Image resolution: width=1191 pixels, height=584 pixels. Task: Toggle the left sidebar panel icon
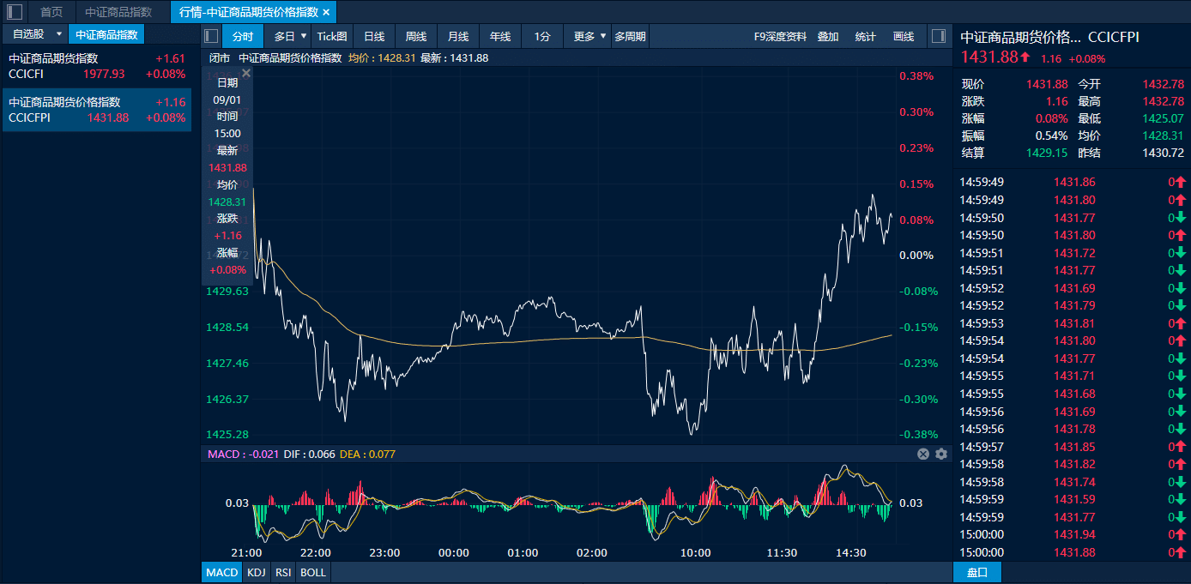tap(15, 12)
